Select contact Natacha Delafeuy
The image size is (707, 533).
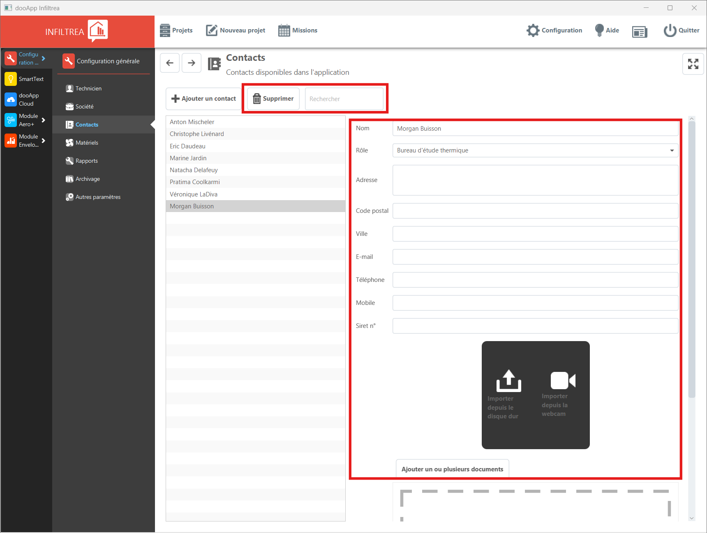pyautogui.click(x=256, y=170)
